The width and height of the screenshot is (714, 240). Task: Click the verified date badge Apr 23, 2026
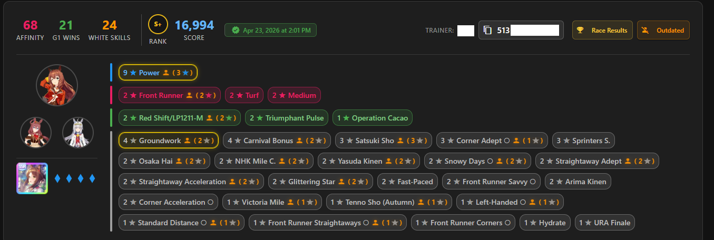(271, 30)
